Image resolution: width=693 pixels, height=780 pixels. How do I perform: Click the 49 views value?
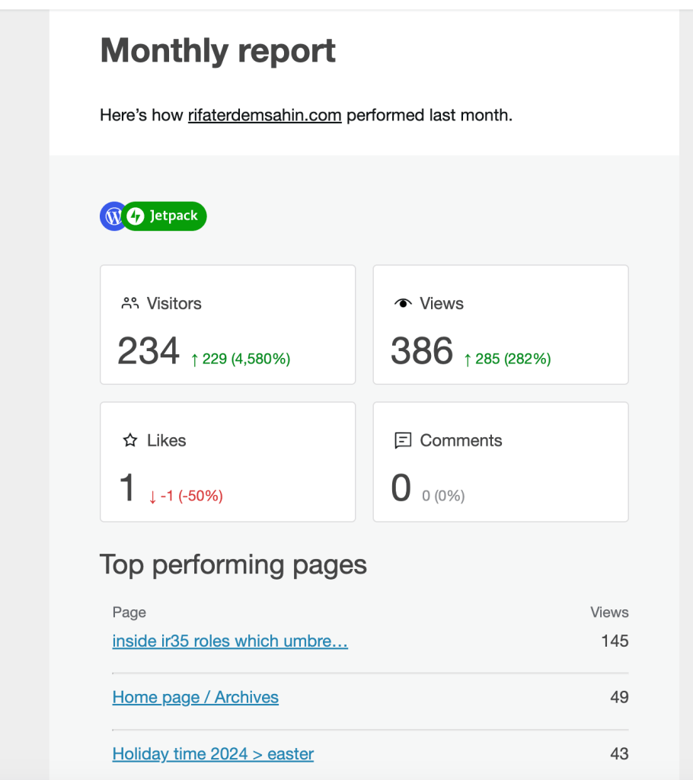pyautogui.click(x=619, y=697)
